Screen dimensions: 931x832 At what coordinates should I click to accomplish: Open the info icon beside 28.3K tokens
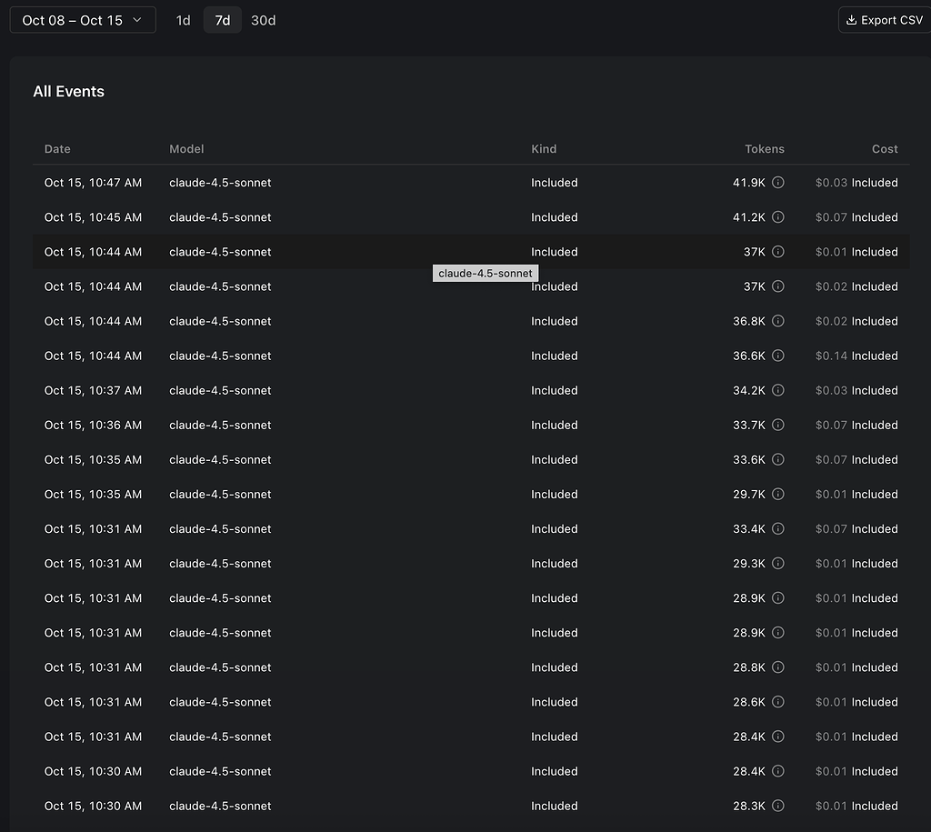pyautogui.click(x=778, y=806)
